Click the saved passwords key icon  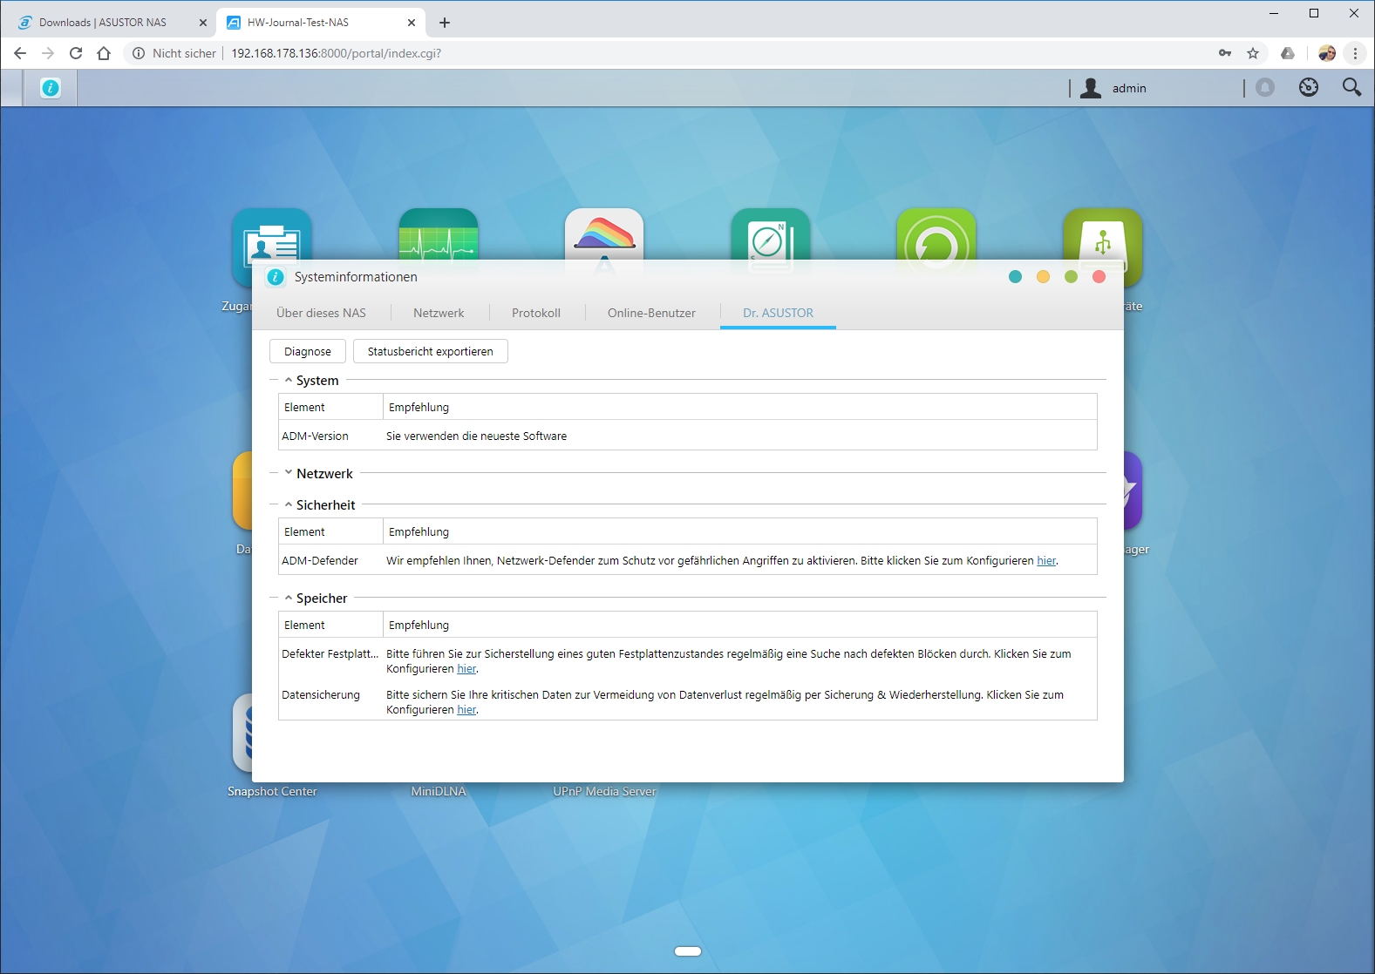click(1225, 53)
